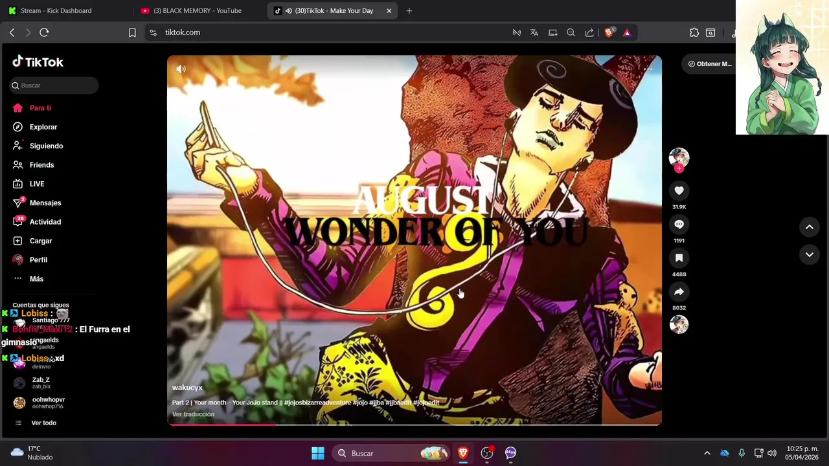
Task: Open the Extensions puzzle icon
Action: [694, 32]
